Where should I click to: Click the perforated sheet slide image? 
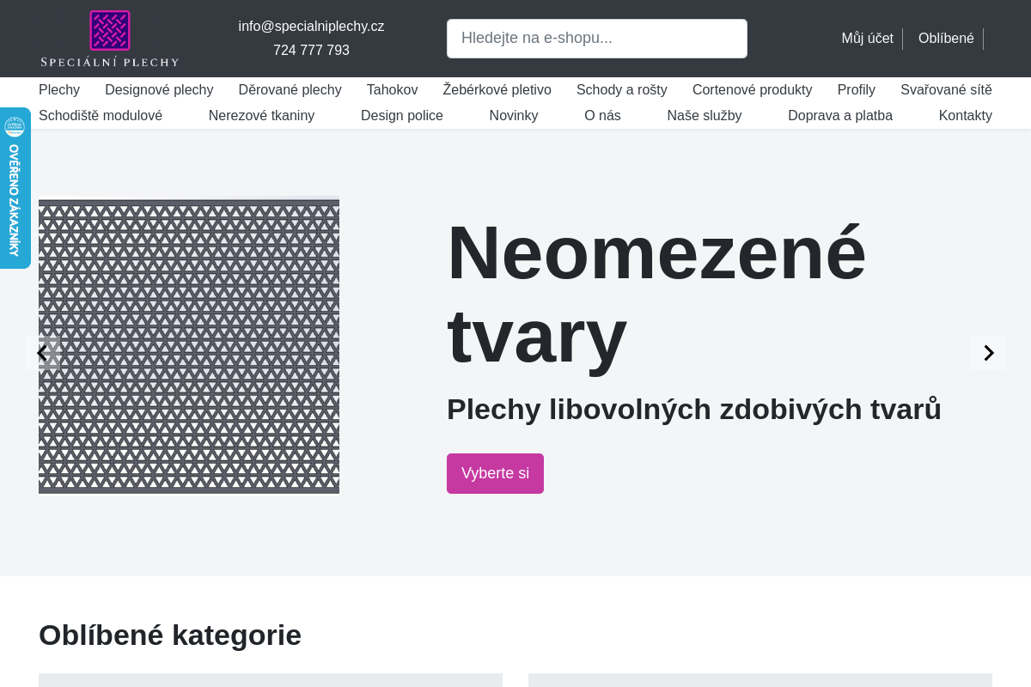(189, 346)
